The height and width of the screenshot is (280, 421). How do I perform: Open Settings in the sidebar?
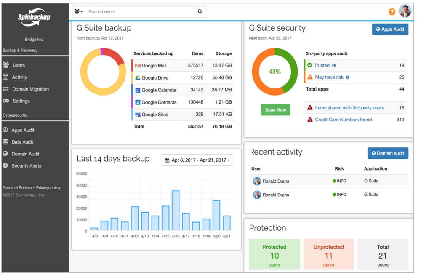21,101
